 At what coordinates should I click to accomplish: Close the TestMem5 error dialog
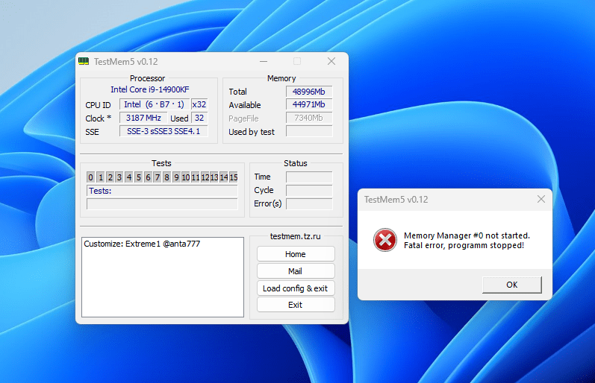[541, 199]
